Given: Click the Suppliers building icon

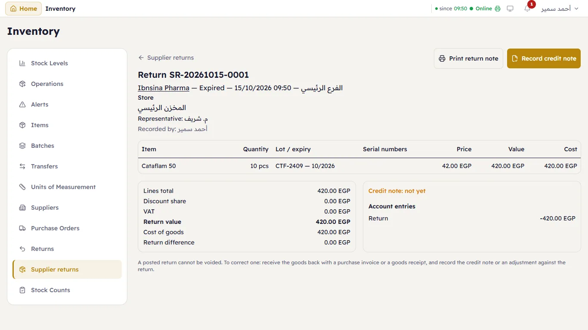Looking at the screenshot, I should [22, 208].
